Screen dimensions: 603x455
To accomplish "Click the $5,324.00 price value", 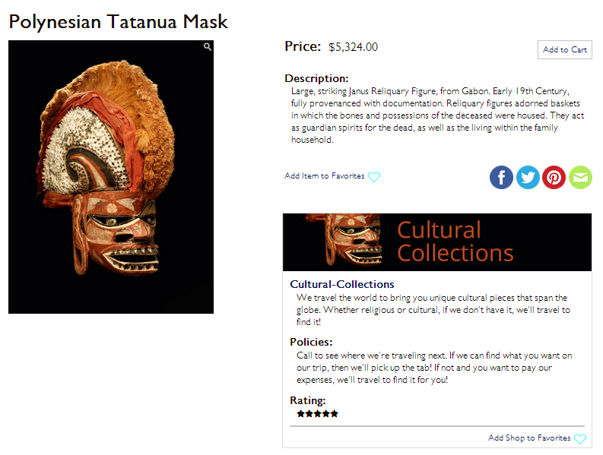I will coord(353,47).
